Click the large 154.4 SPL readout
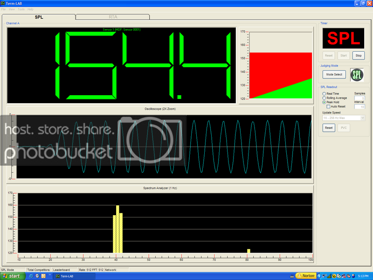The image size is (373, 280). (121, 65)
